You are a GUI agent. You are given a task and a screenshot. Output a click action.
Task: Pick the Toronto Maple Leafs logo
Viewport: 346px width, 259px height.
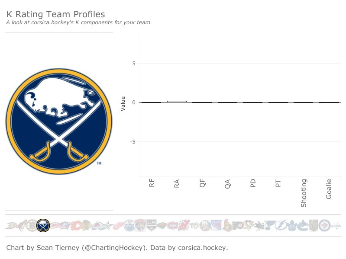tap(292, 226)
